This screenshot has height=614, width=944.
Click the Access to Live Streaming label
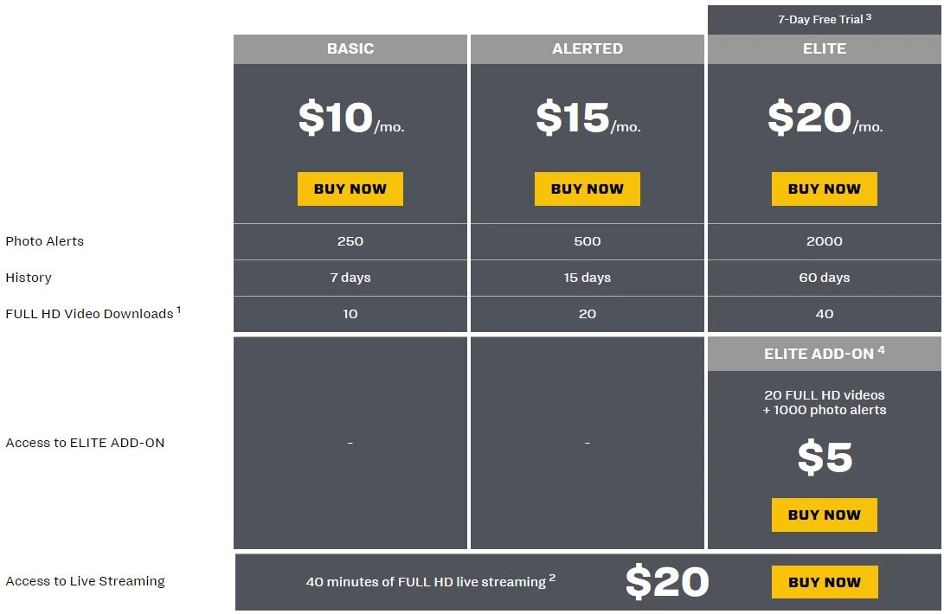coord(85,581)
